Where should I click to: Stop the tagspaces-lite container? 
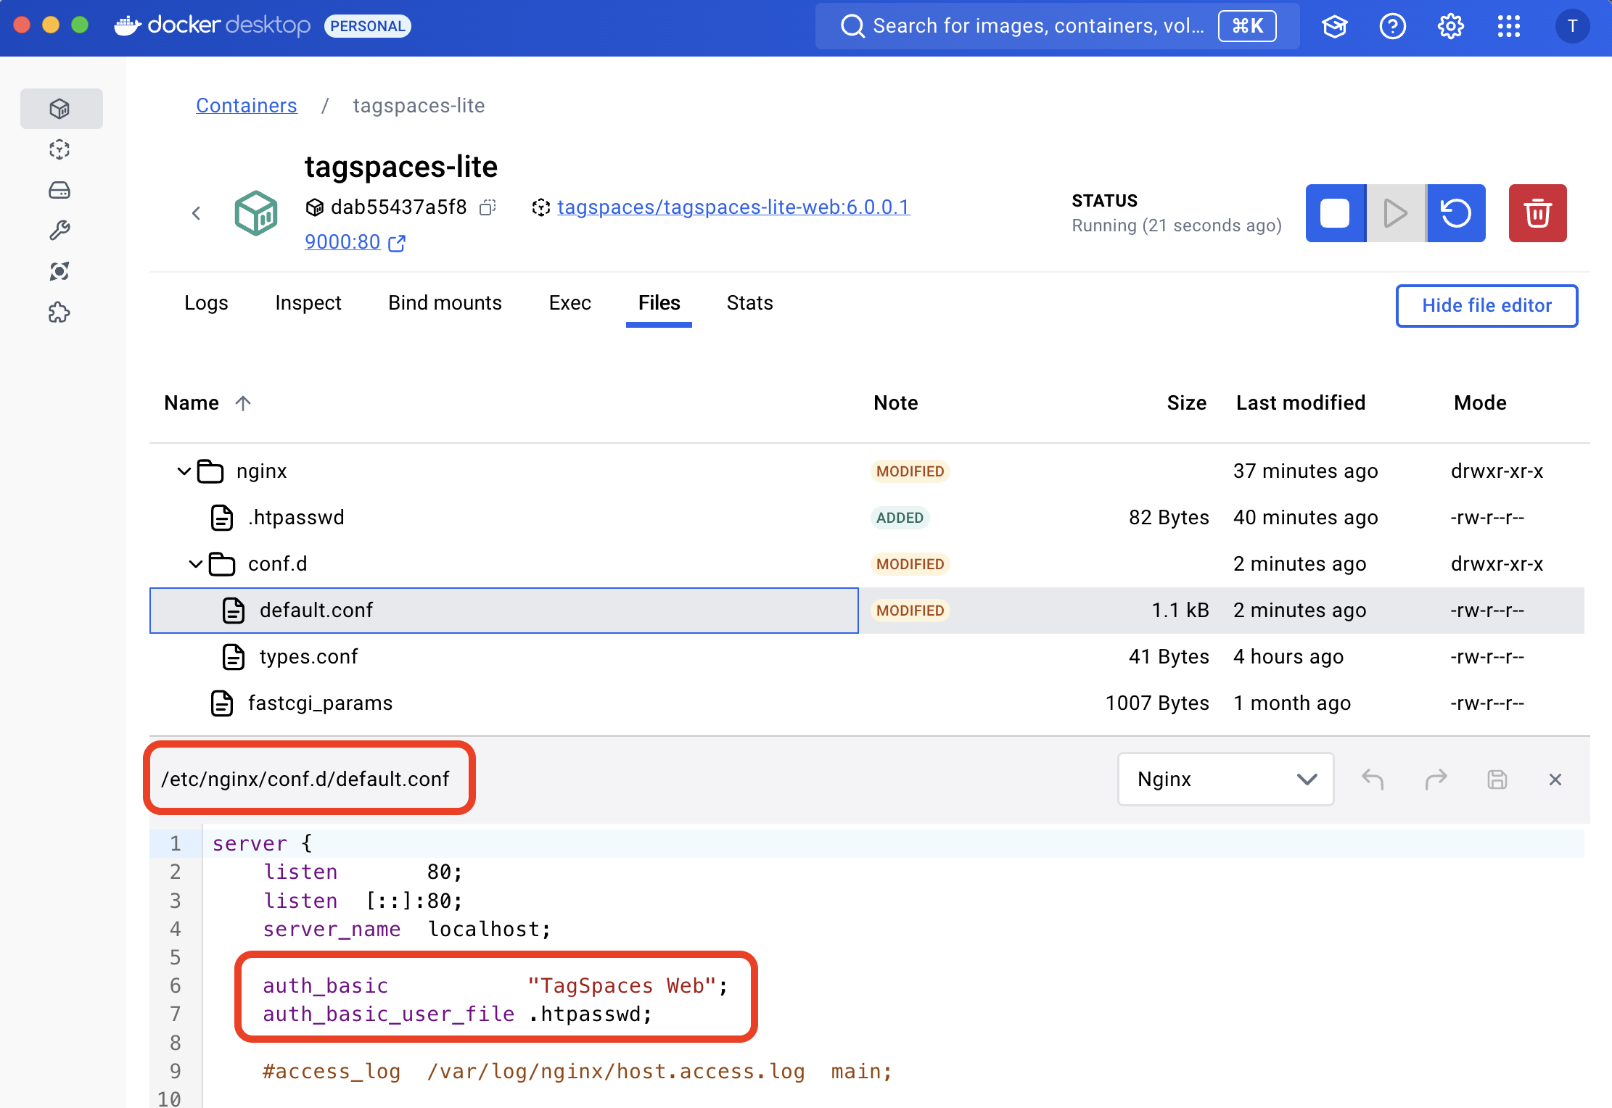pos(1335,213)
